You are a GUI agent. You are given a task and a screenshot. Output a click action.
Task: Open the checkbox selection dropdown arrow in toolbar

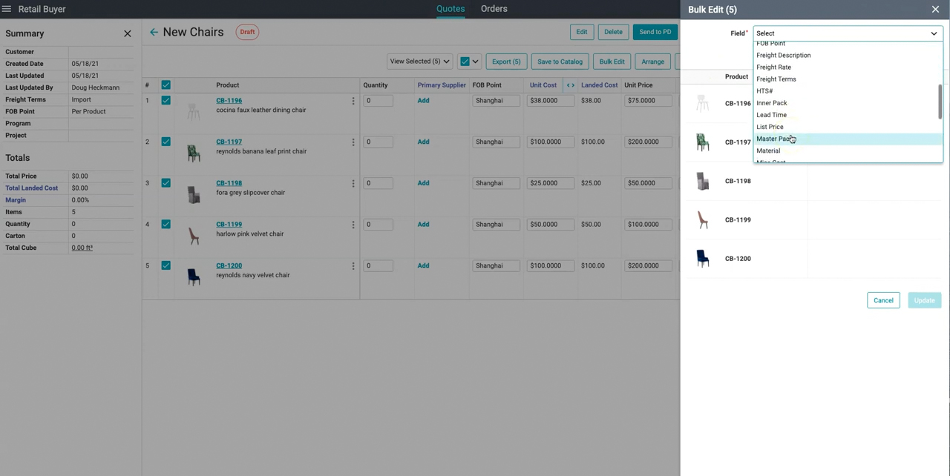[475, 62]
